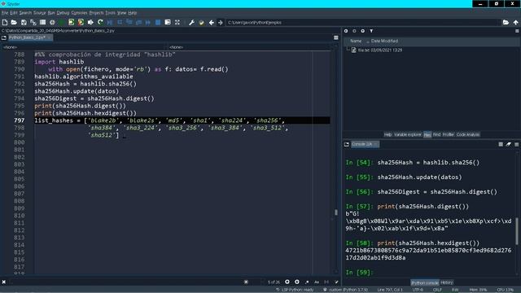Interrupt the kernel with the console stop square
Viewport: 521px width, 293px height.
coord(501,144)
